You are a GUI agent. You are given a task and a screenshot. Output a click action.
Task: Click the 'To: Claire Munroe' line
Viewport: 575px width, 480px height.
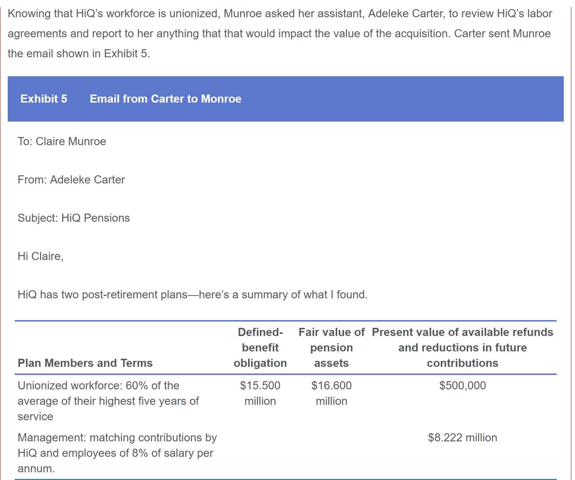(x=62, y=141)
